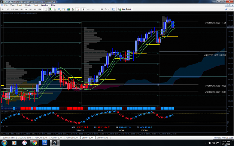Click the D1 ADX 48.96 reading
234x146 pixels.
[146, 127]
